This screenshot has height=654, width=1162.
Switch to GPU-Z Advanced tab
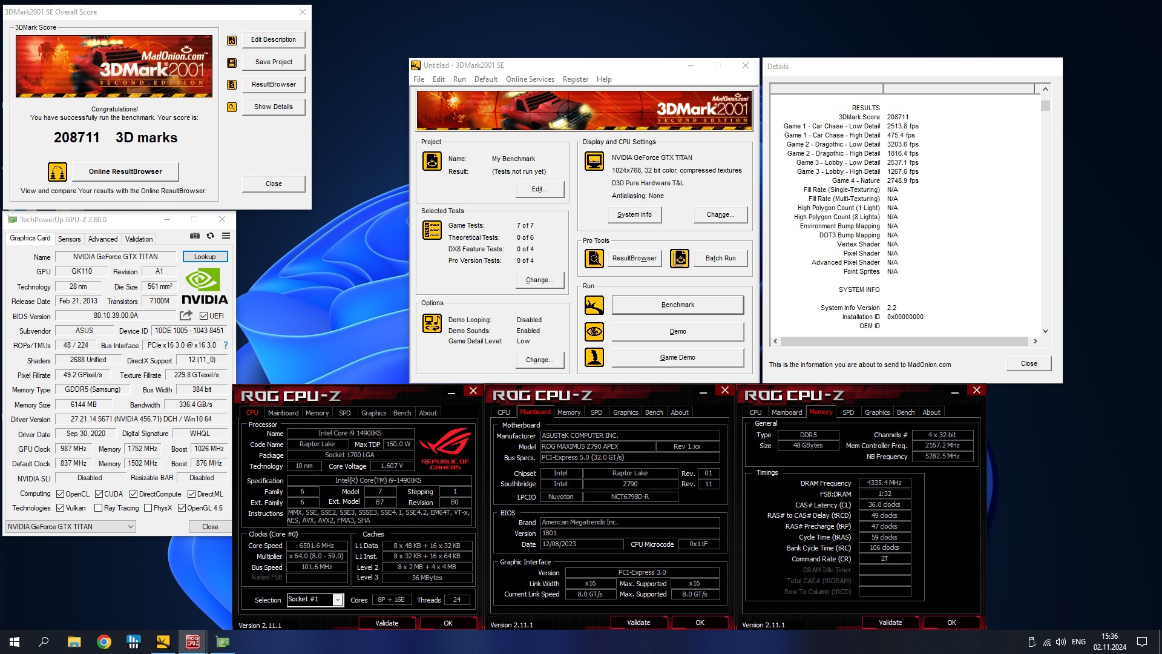click(103, 239)
